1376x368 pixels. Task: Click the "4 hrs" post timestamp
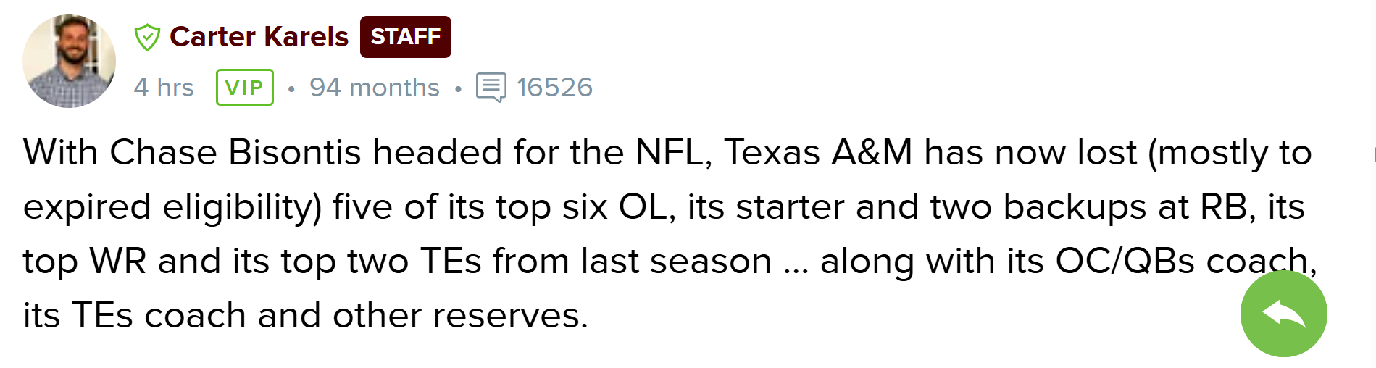[164, 88]
